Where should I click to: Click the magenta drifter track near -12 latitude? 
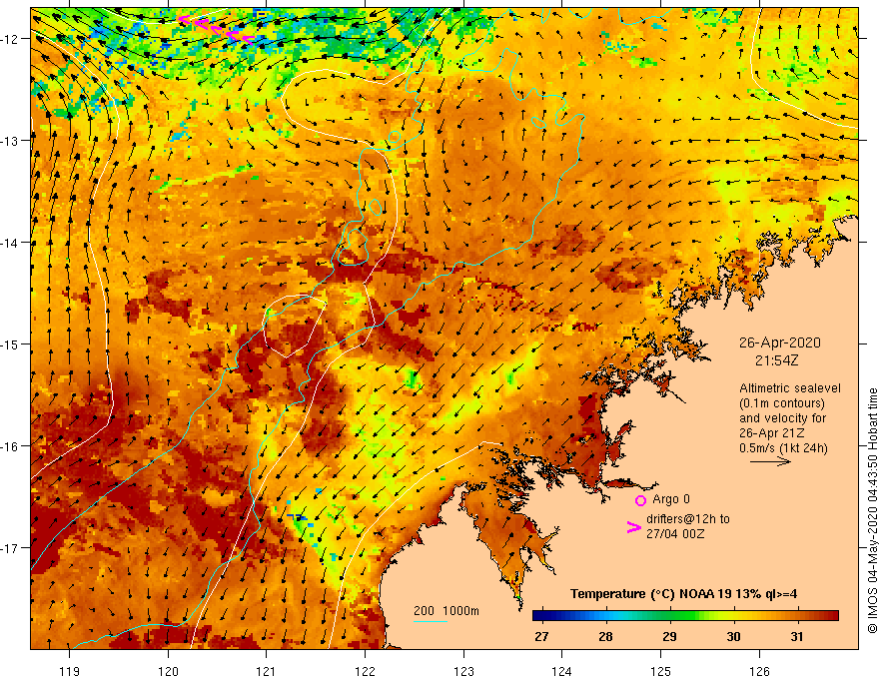[x=217, y=29]
